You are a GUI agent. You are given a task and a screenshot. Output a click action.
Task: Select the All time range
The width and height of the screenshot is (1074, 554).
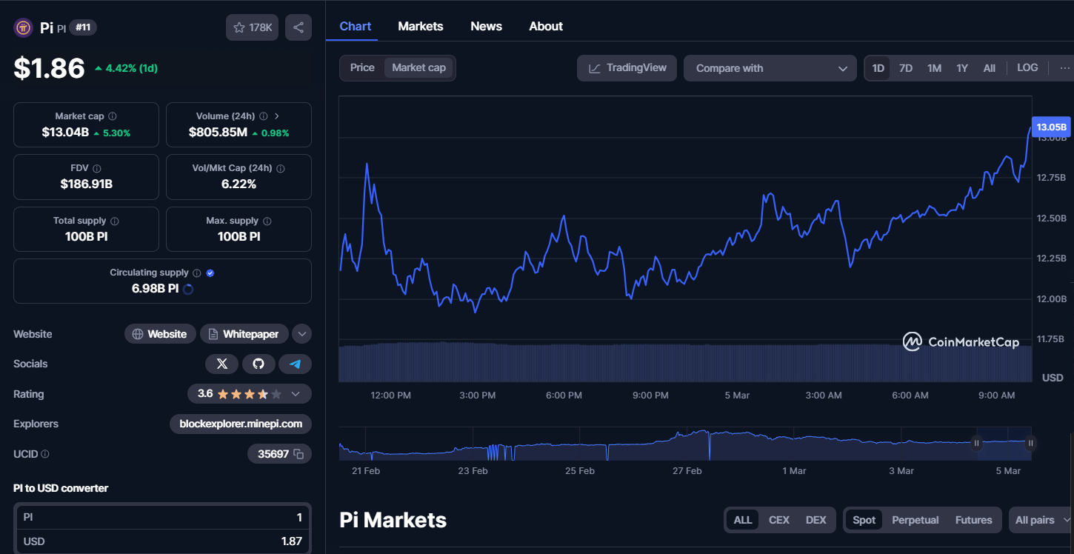pyautogui.click(x=990, y=68)
